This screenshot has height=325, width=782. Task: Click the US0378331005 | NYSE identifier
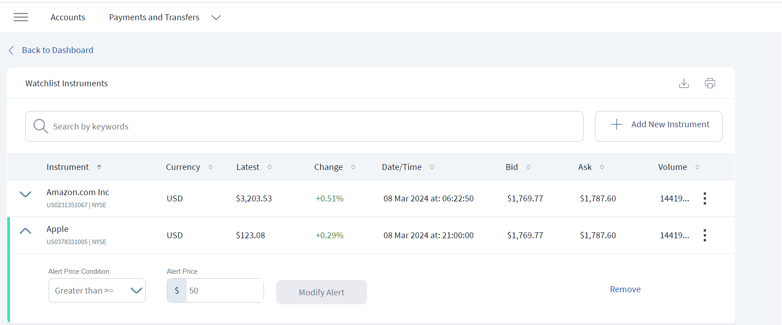coord(76,242)
